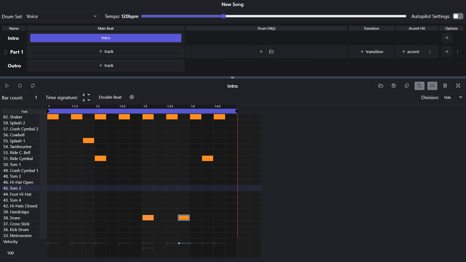The height and width of the screenshot is (262, 466).
Task: Delete the Intro pattern with trash icon
Action: [445, 86]
